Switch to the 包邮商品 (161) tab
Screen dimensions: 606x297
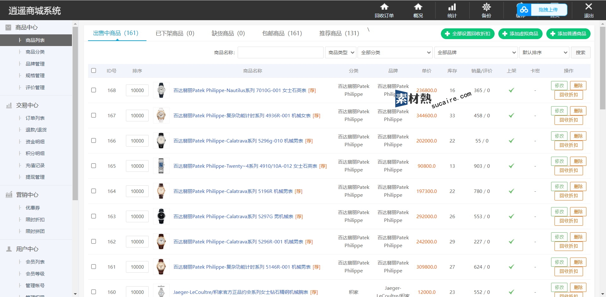pos(282,33)
